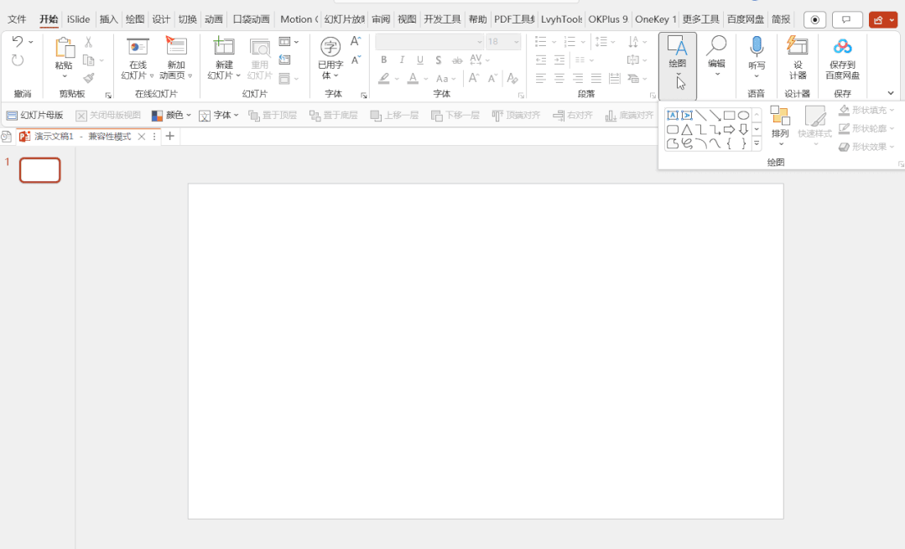The width and height of the screenshot is (905, 549).
Task: Click the 听写 microphone dictate icon
Action: tap(757, 47)
